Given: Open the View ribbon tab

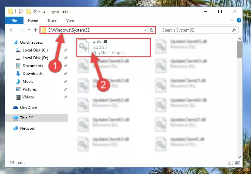Looking at the screenshot, I should [x=70, y=21].
